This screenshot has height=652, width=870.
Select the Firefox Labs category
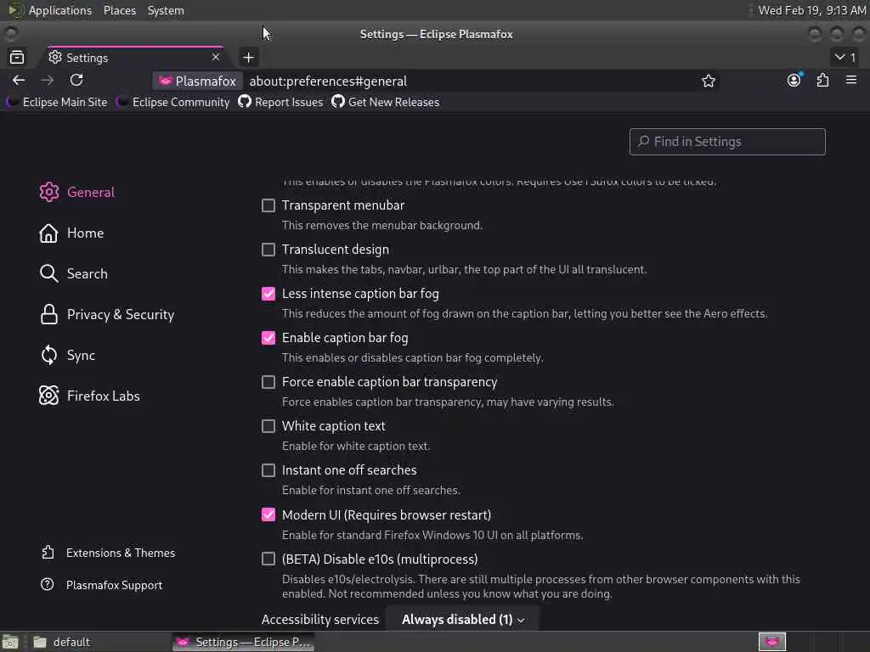(x=103, y=396)
